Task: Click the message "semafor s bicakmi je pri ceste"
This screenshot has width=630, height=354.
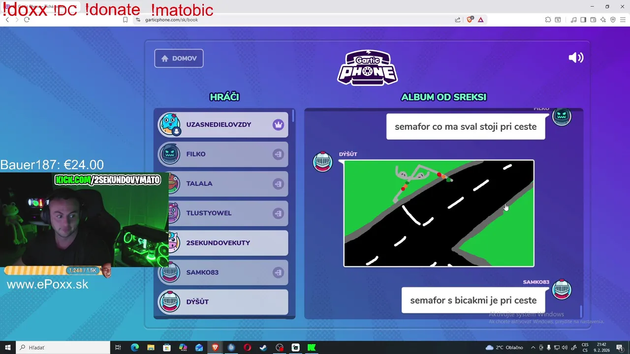Action: pyautogui.click(x=473, y=300)
